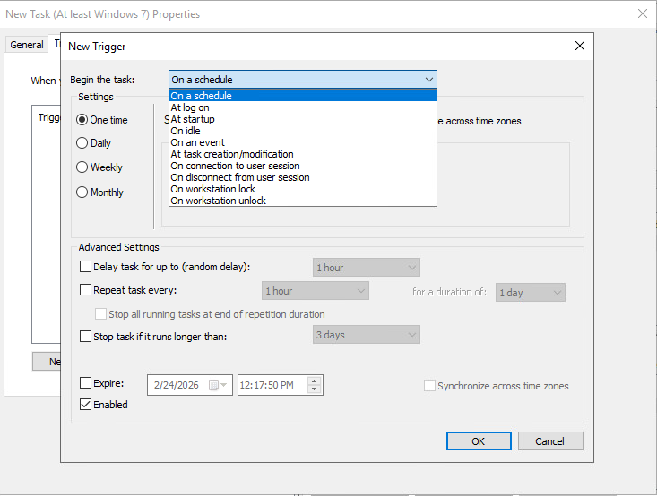Screen dimensions: 657x496
Task: Select At startup trigger option
Action: coord(303,119)
